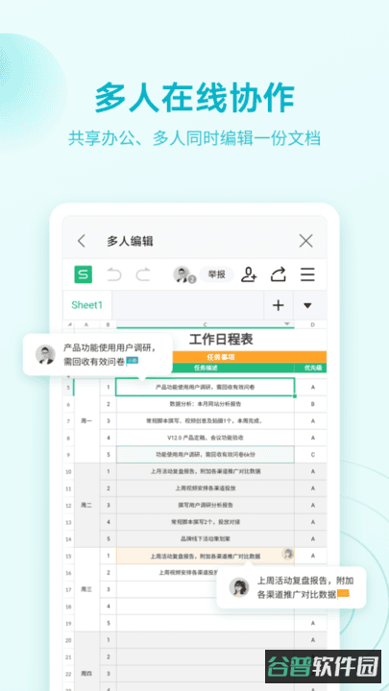Viewport: 389px width, 691px height.
Task: Click the 优先级 header cell
Action: [313, 368]
